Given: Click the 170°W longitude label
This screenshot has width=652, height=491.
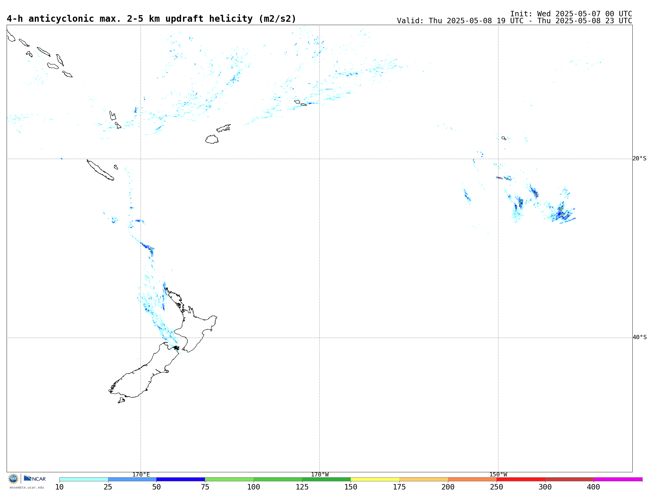Looking at the screenshot, I should click(320, 475).
